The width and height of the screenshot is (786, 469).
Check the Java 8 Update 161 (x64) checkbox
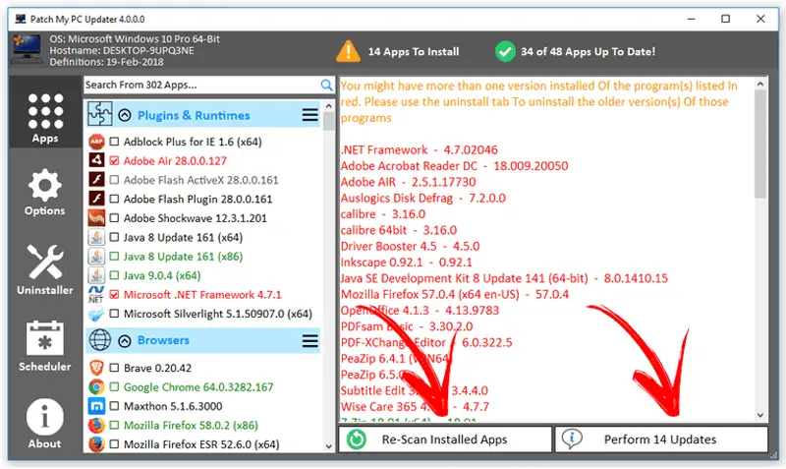(x=114, y=237)
